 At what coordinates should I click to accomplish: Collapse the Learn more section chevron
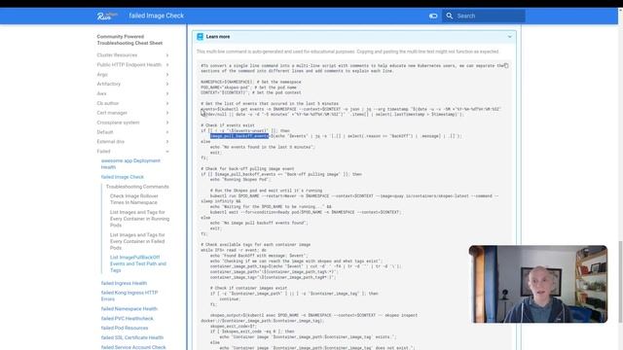point(510,37)
